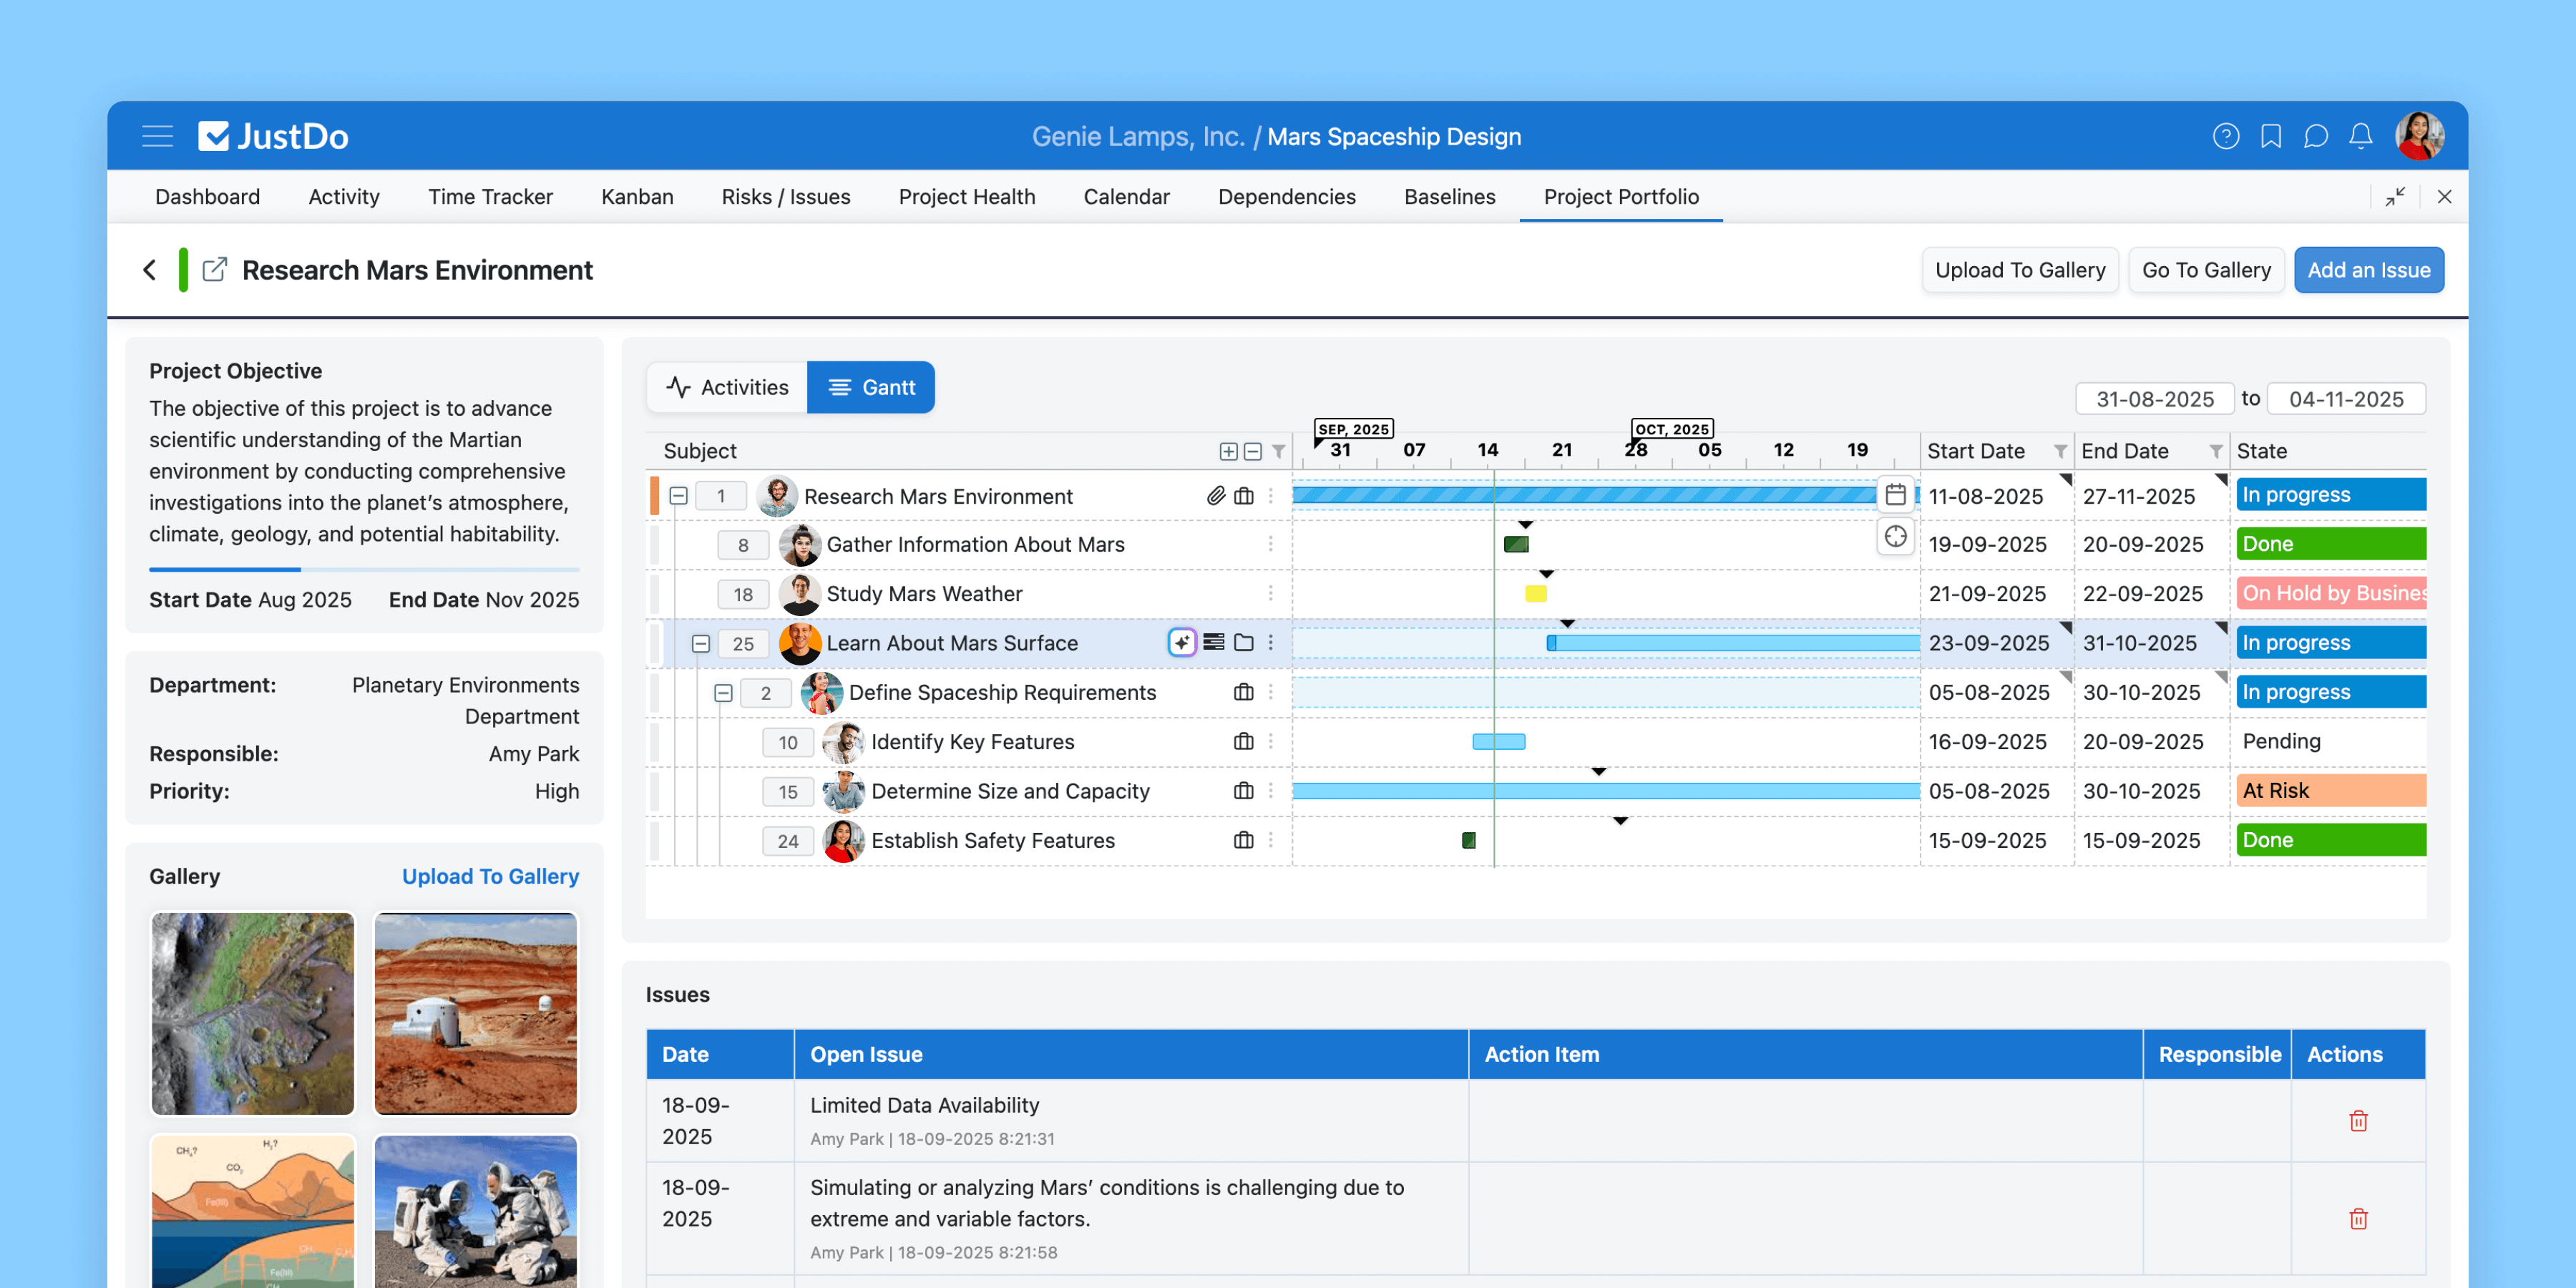Screen dimensions: 2576x1288
Task: Click the Add an Issue button
Action: (2368, 270)
